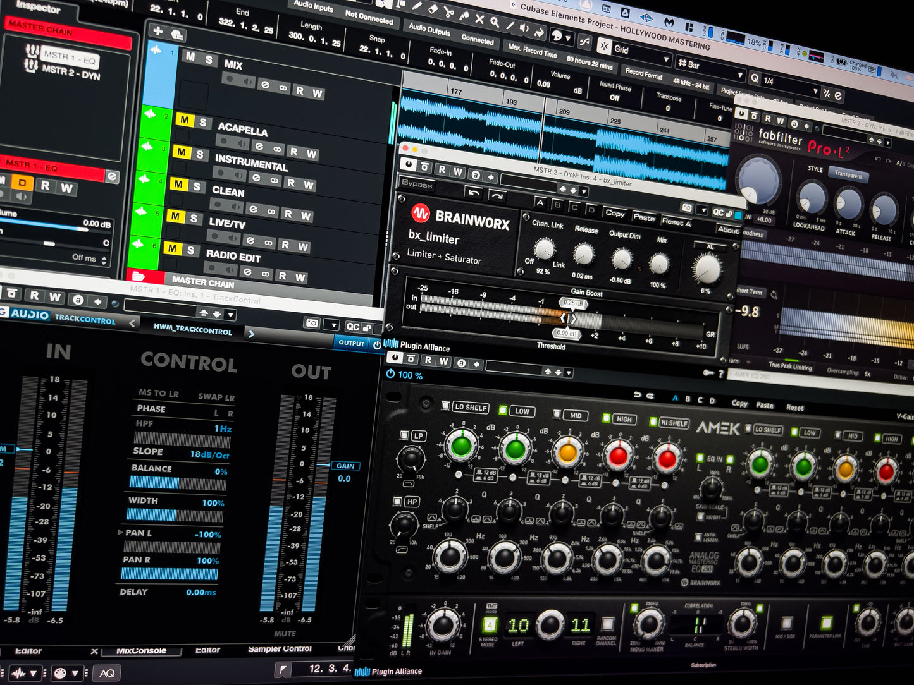Solo the INSTRUMENTAL track
The height and width of the screenshot is (685, 914).
coord(199,154)
